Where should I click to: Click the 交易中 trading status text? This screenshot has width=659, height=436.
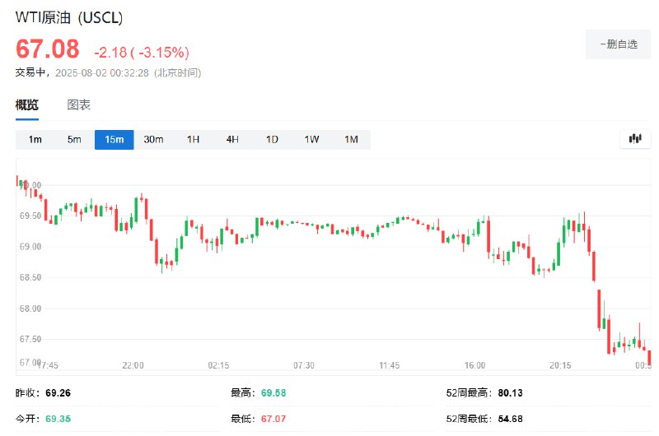[x=30, y=72]
